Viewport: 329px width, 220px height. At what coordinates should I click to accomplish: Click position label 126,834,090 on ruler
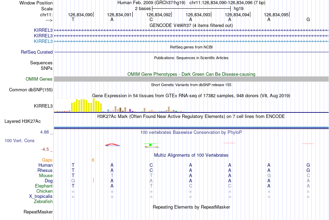click(x=80, y=15)
